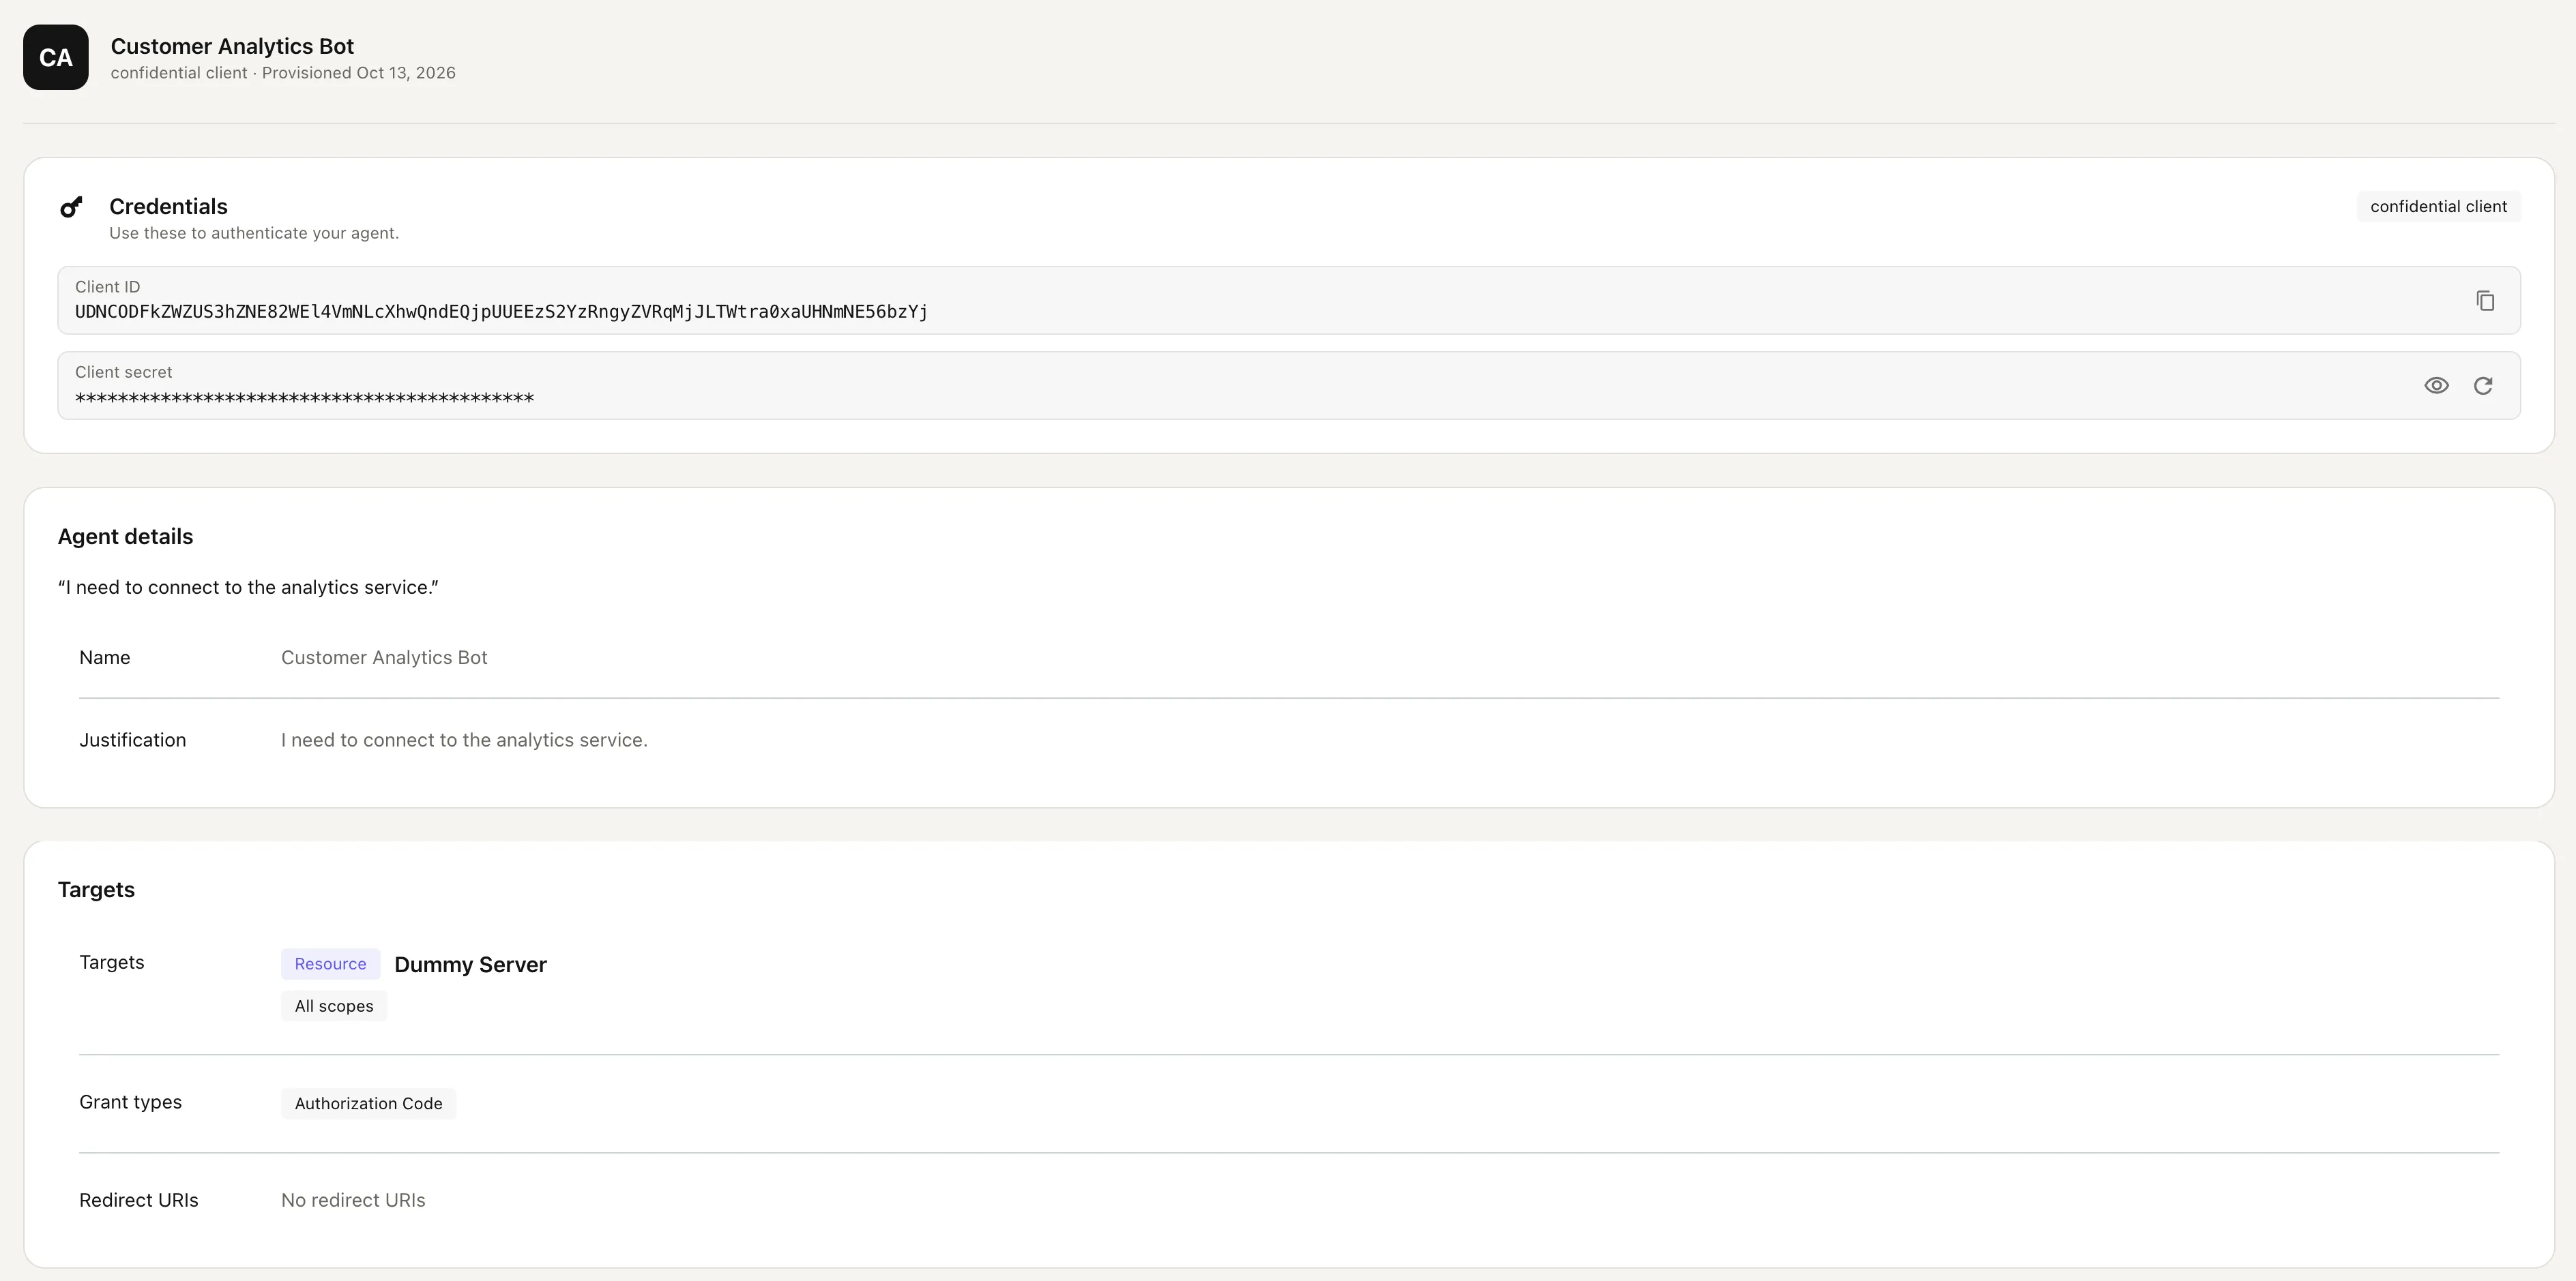The width and height of the screenshot is (2576, 1281).
Task: Click the Name label in Agent details
Action: (105, 657)
